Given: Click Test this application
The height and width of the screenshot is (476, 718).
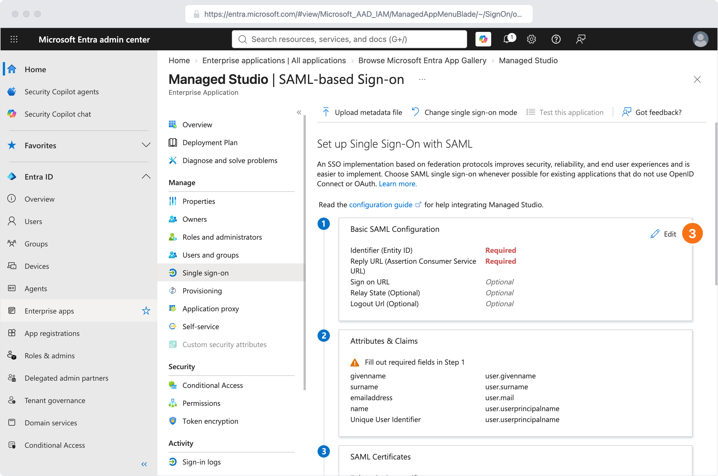Looking at the screenshot, I should pyautogui.click(x=565, y=112).
